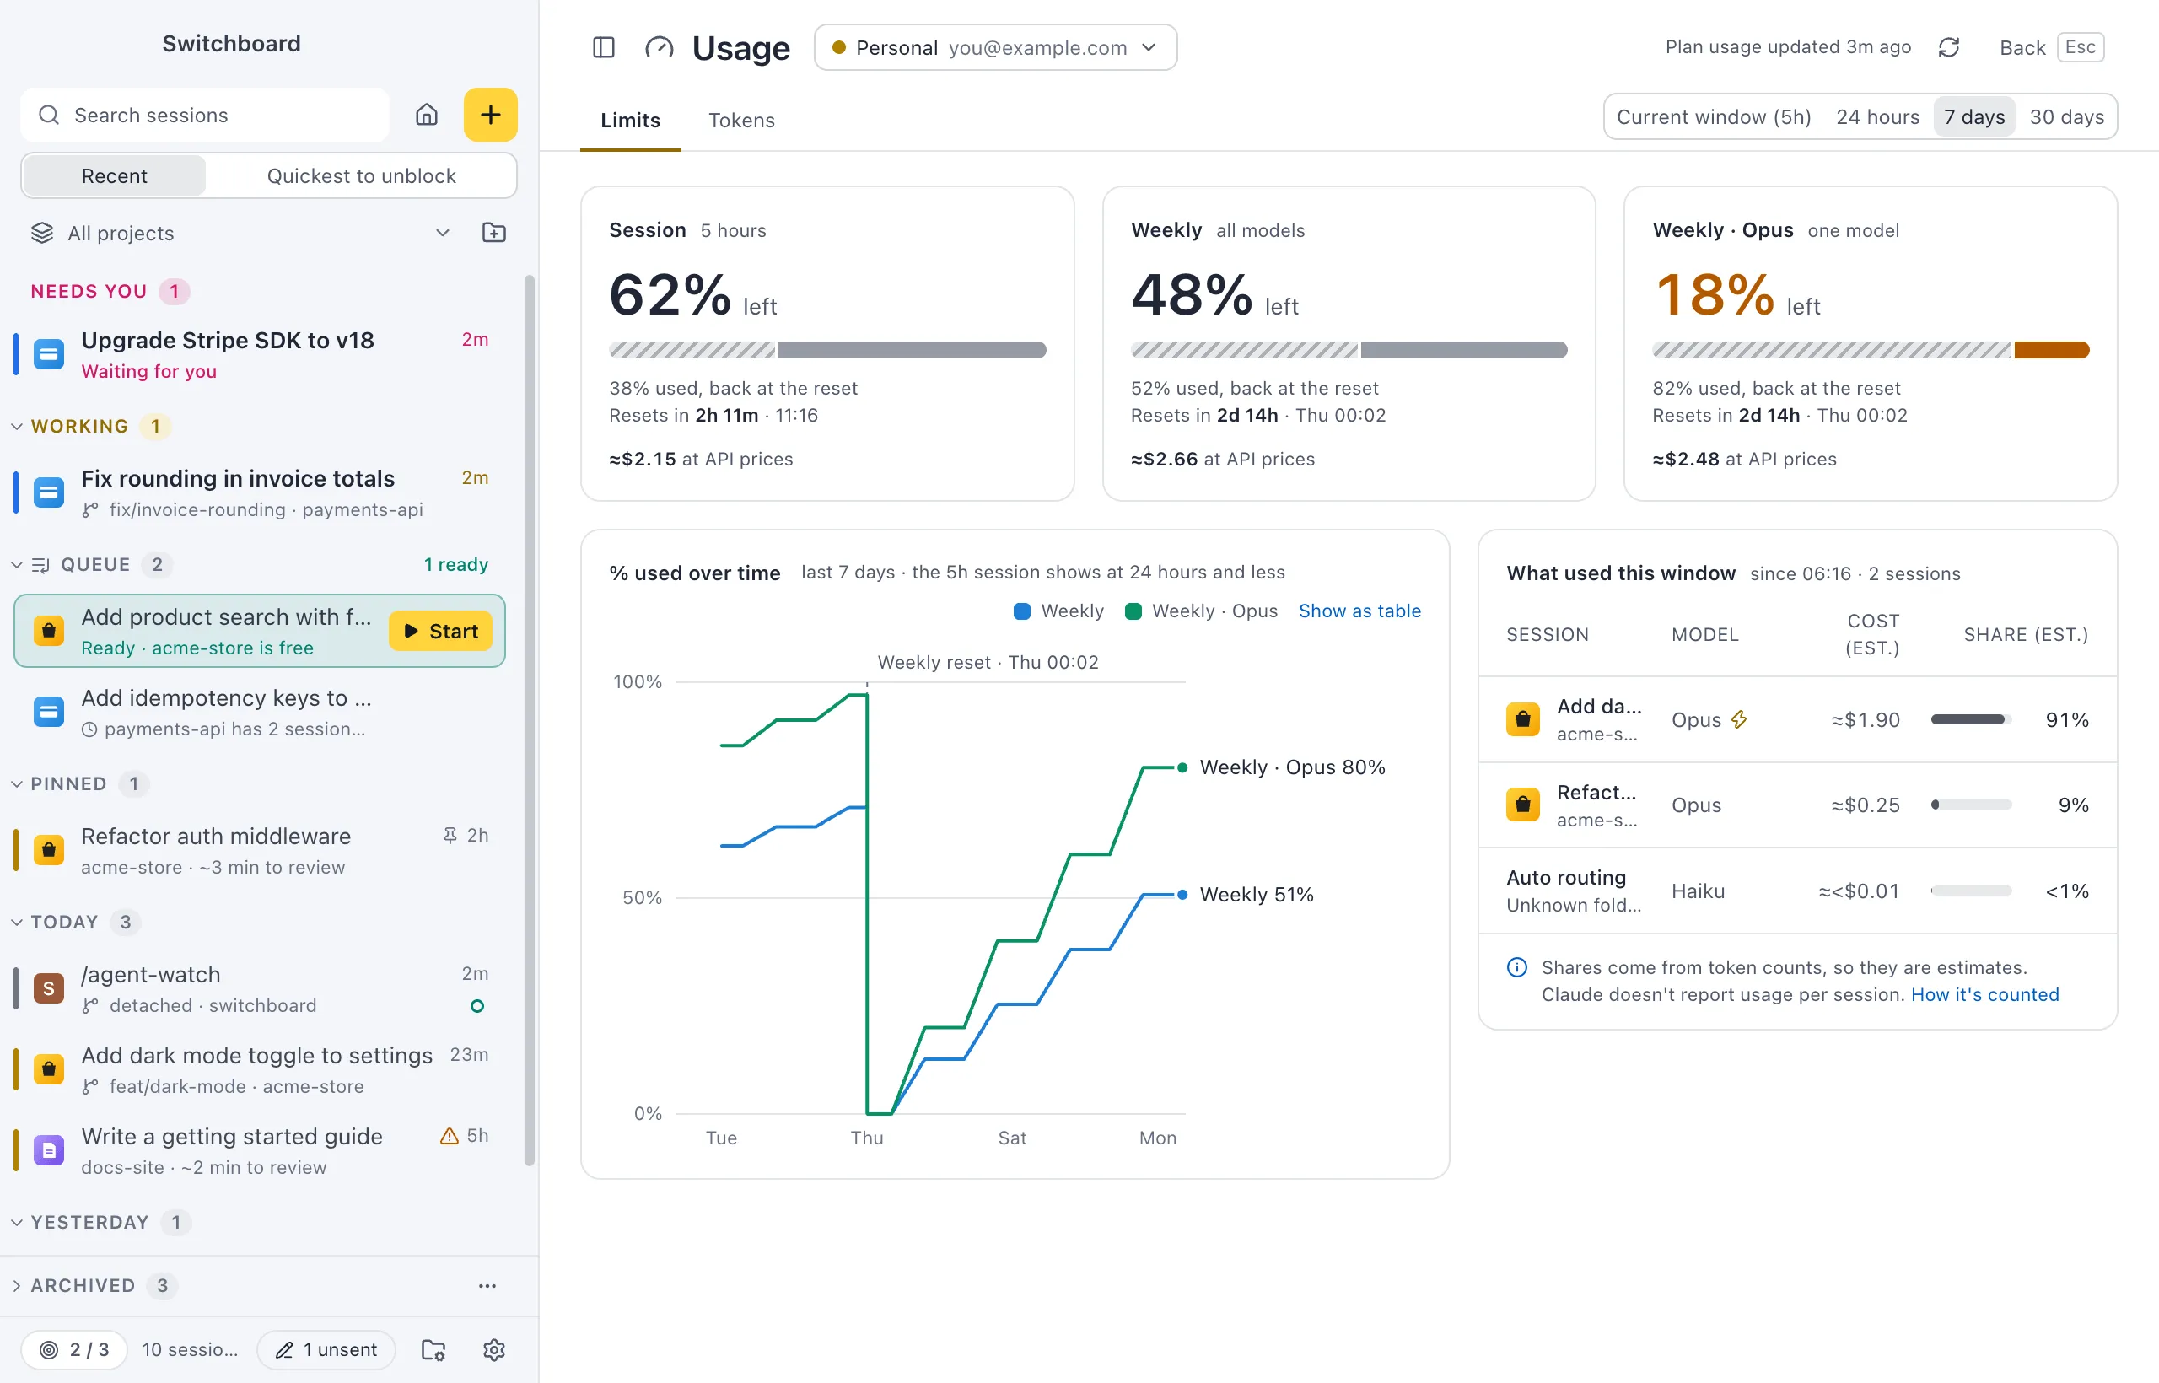Click the Start button on Add product search
The height and width of the screenshot is (1383, 2159).
(441, 632)
